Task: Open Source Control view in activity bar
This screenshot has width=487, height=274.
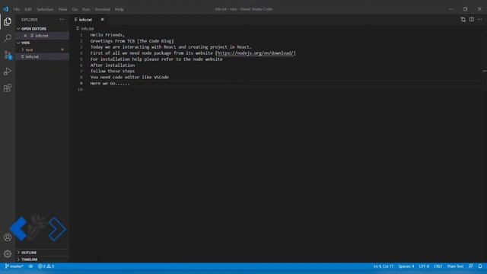Action: coord(8,55)
